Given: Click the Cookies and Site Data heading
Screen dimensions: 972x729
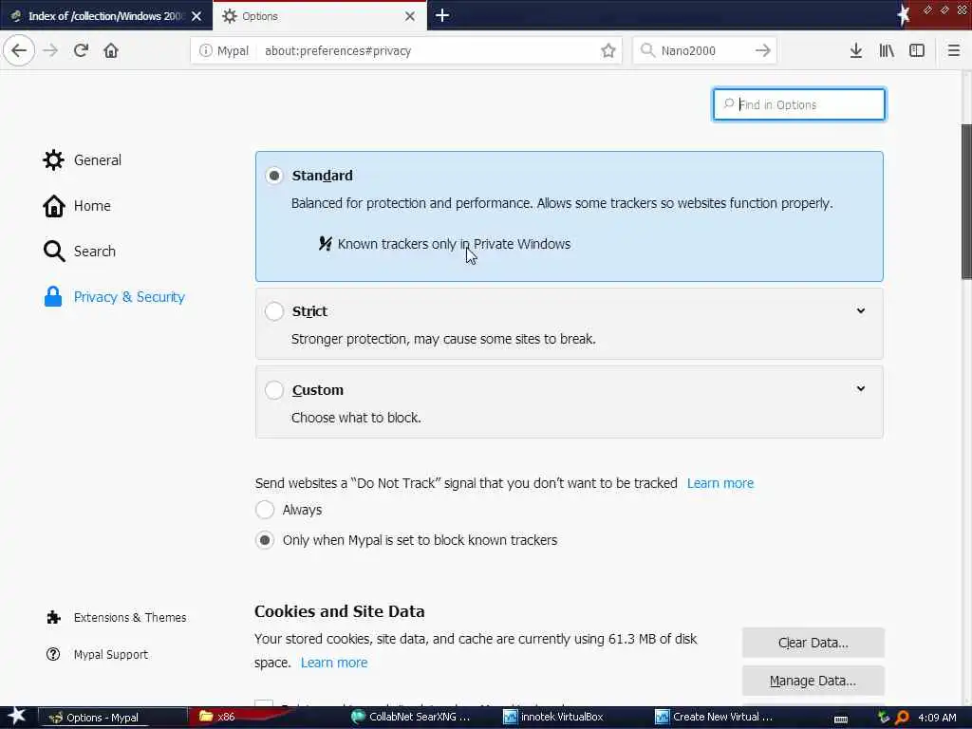Looking at the screenshot, I should 339,611.
